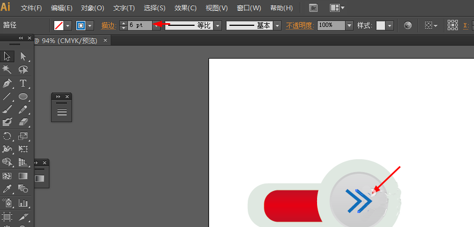Open the 样式 graphic style dropdown
The height and width of the screenshot is (227, 474).
(x=390, y=26)
